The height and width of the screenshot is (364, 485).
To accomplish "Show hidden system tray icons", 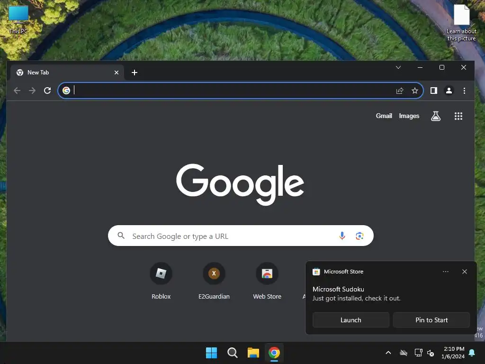I will click(x=388, y=353).
